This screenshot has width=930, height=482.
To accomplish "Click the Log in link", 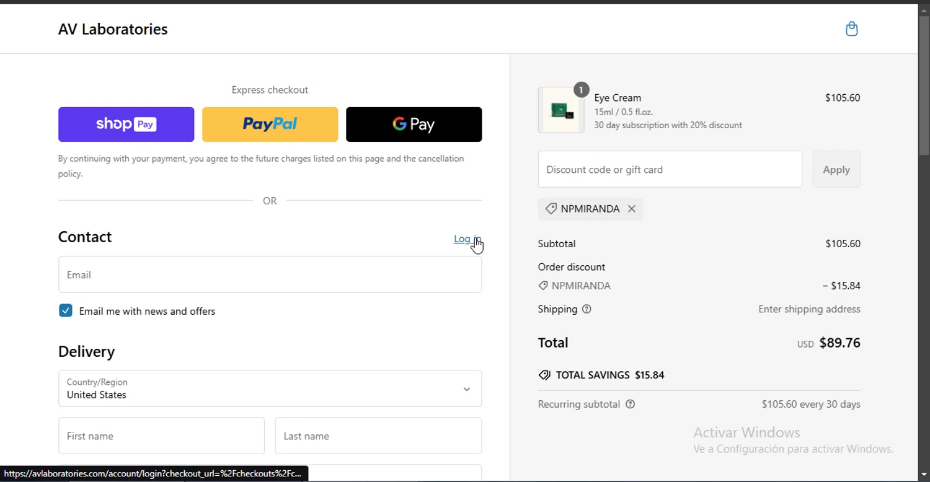I will point(467,239).
